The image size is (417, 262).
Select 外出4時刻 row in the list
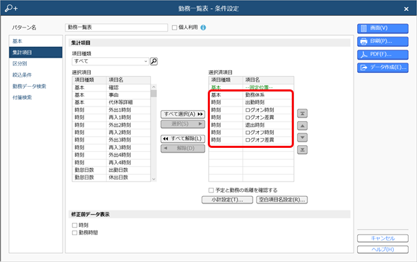click(x=111, y=155)
